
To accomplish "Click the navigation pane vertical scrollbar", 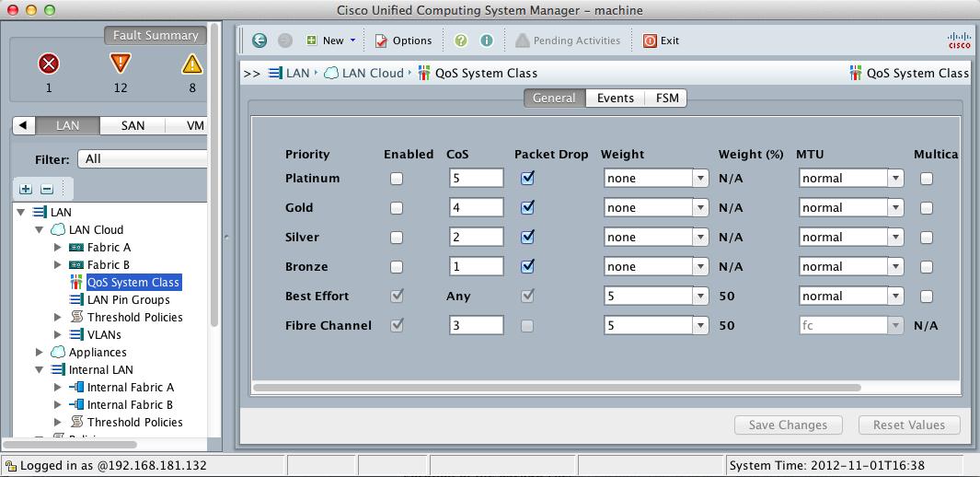I will (214, 175).
